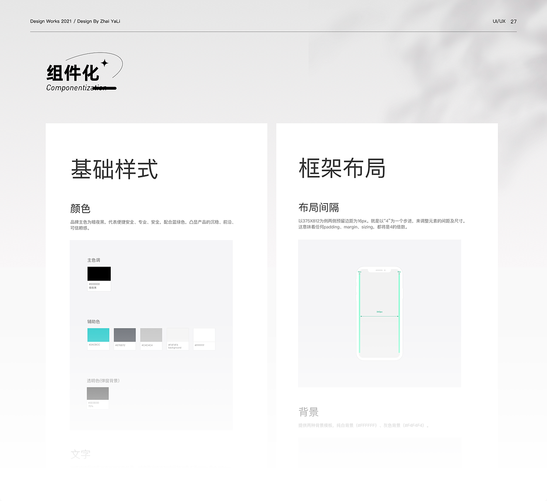Click Design By Zhai YaLi text
547x501 pixels.
99,21
